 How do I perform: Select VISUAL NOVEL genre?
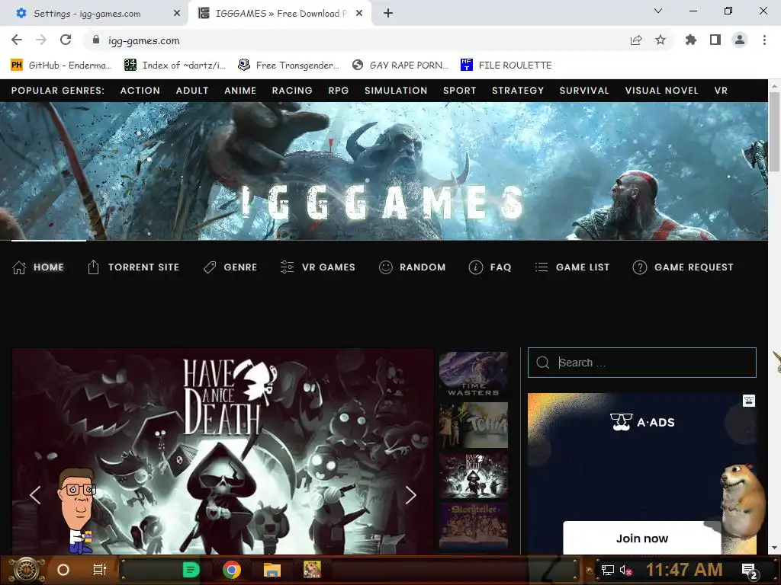tap(661, 91)
